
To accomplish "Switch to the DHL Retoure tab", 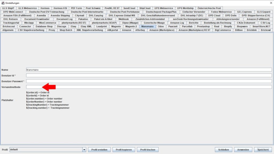I will 10,19.
